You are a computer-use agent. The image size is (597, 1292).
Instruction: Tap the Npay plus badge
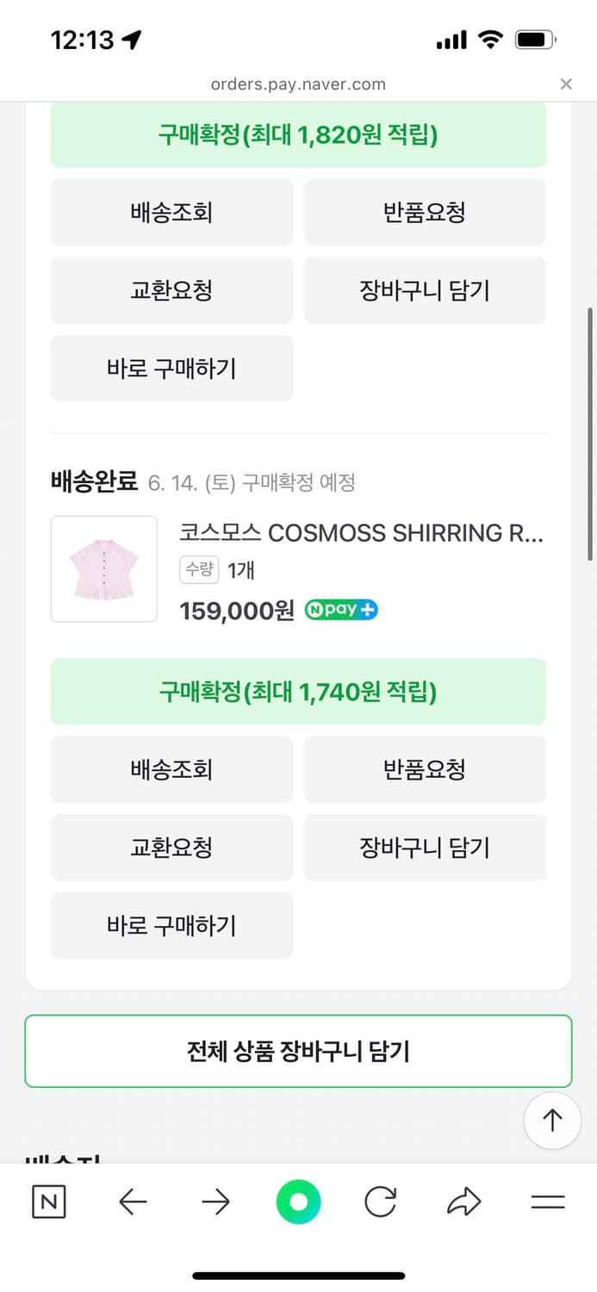[x=341, y=610]
